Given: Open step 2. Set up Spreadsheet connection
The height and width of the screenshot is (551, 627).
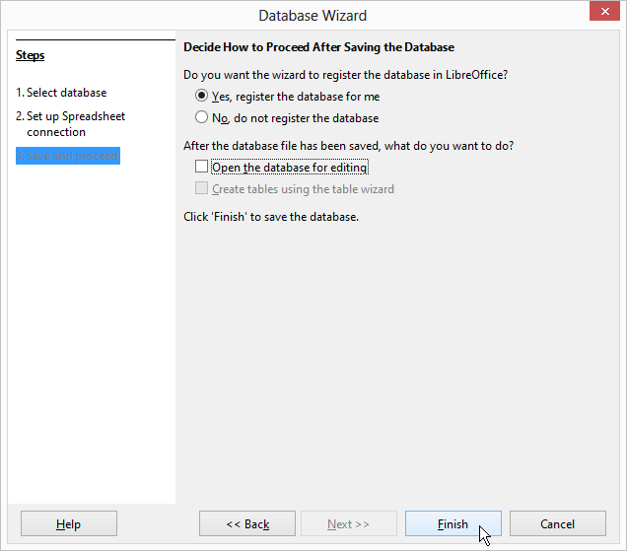Looking at the screenshot, I should (x=70, y=124).
